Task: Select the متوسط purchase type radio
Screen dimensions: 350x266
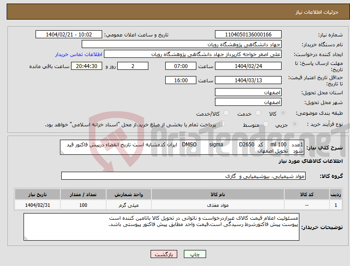Action: (x=266, y=124)
